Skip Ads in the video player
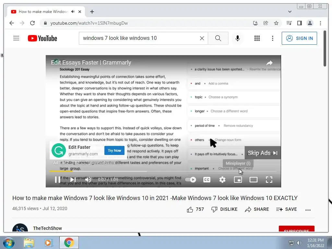The width and height of the screenshot is (332, 249). pyautogui.click(x=263, y=153)
